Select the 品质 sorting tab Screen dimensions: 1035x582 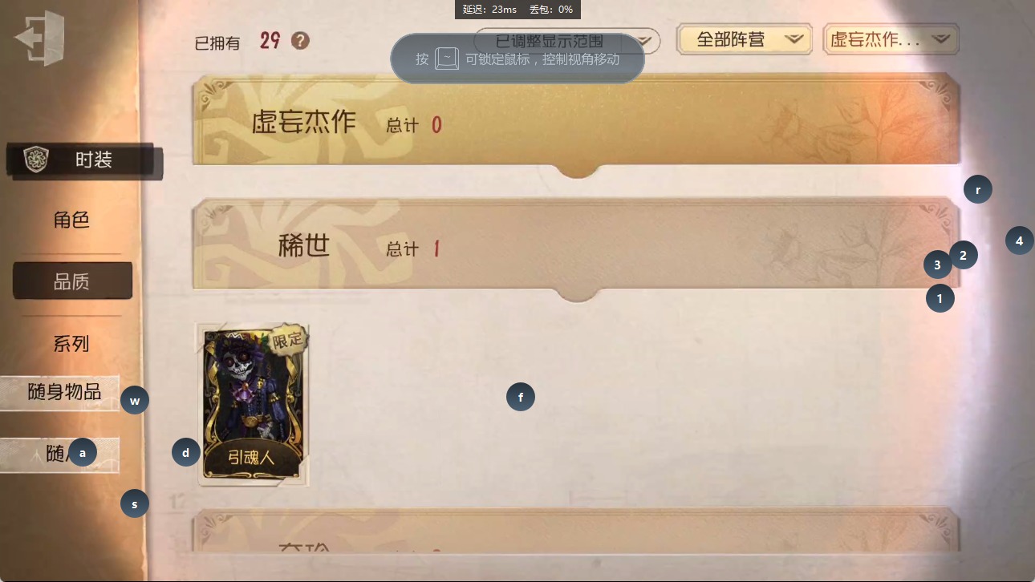72,281
